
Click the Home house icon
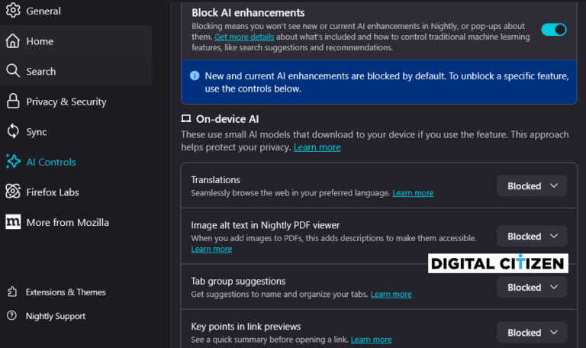pos(13,40)
